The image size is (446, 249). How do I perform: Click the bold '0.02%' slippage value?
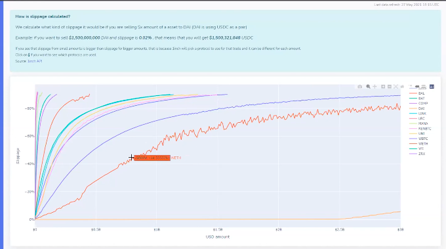(145, 37)
